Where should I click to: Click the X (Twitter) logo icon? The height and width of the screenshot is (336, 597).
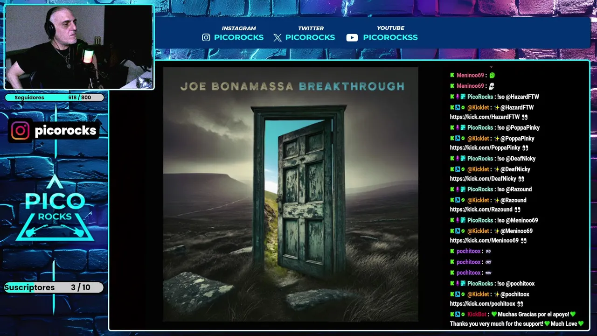278,38
